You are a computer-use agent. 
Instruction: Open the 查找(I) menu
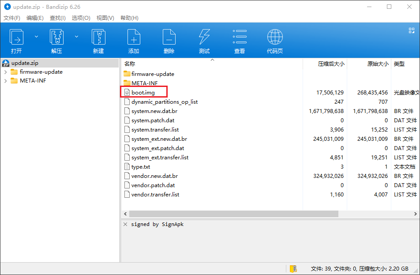(58, 18)
